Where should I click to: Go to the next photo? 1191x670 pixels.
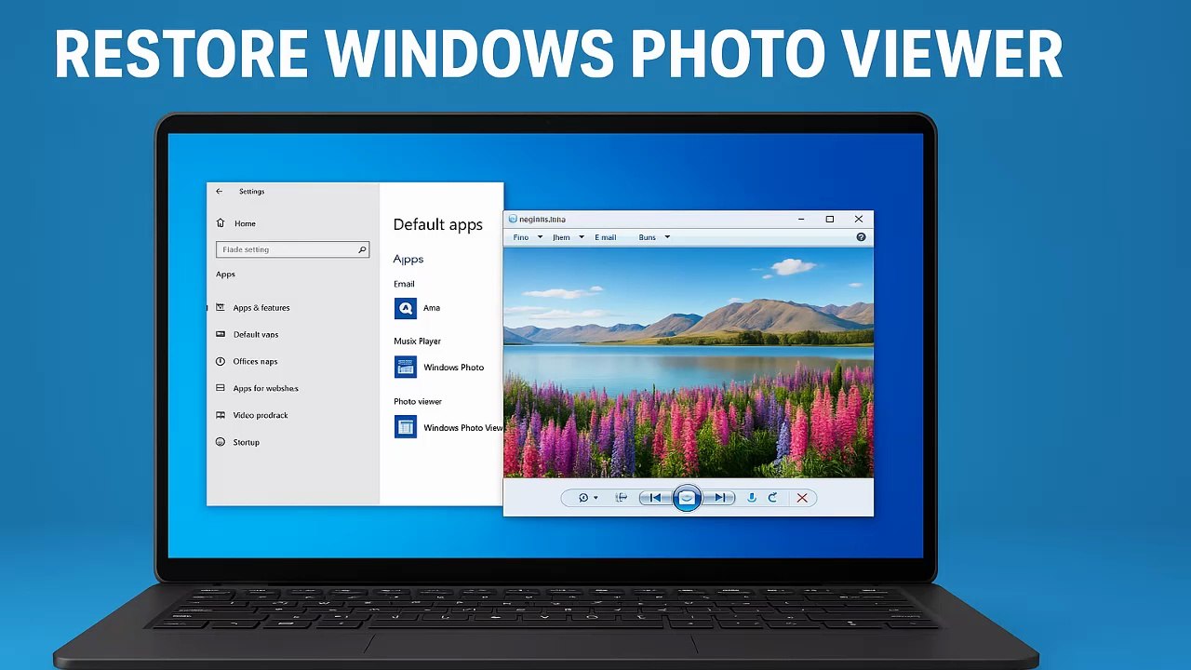point(719,498)
